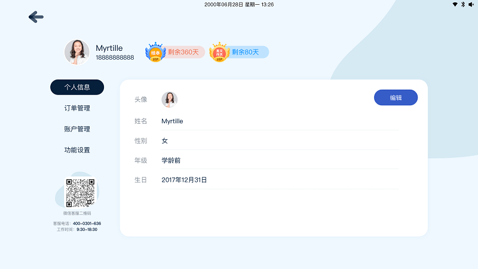Click the orange crown VIP badge
The image size is (478, 269).
[219, 52]
